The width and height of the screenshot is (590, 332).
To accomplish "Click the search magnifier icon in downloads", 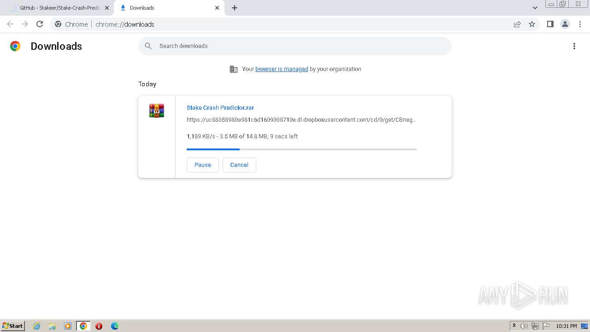I will pyautogui.click(x=148, y=46).
